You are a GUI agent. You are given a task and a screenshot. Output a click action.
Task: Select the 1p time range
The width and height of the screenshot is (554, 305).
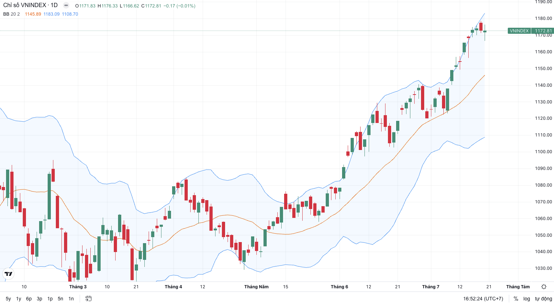pyautogui.click(x=50, y=299)
